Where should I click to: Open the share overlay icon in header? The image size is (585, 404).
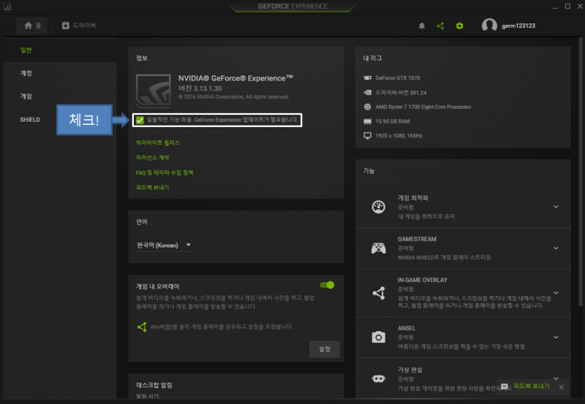(x=441, y=26)
